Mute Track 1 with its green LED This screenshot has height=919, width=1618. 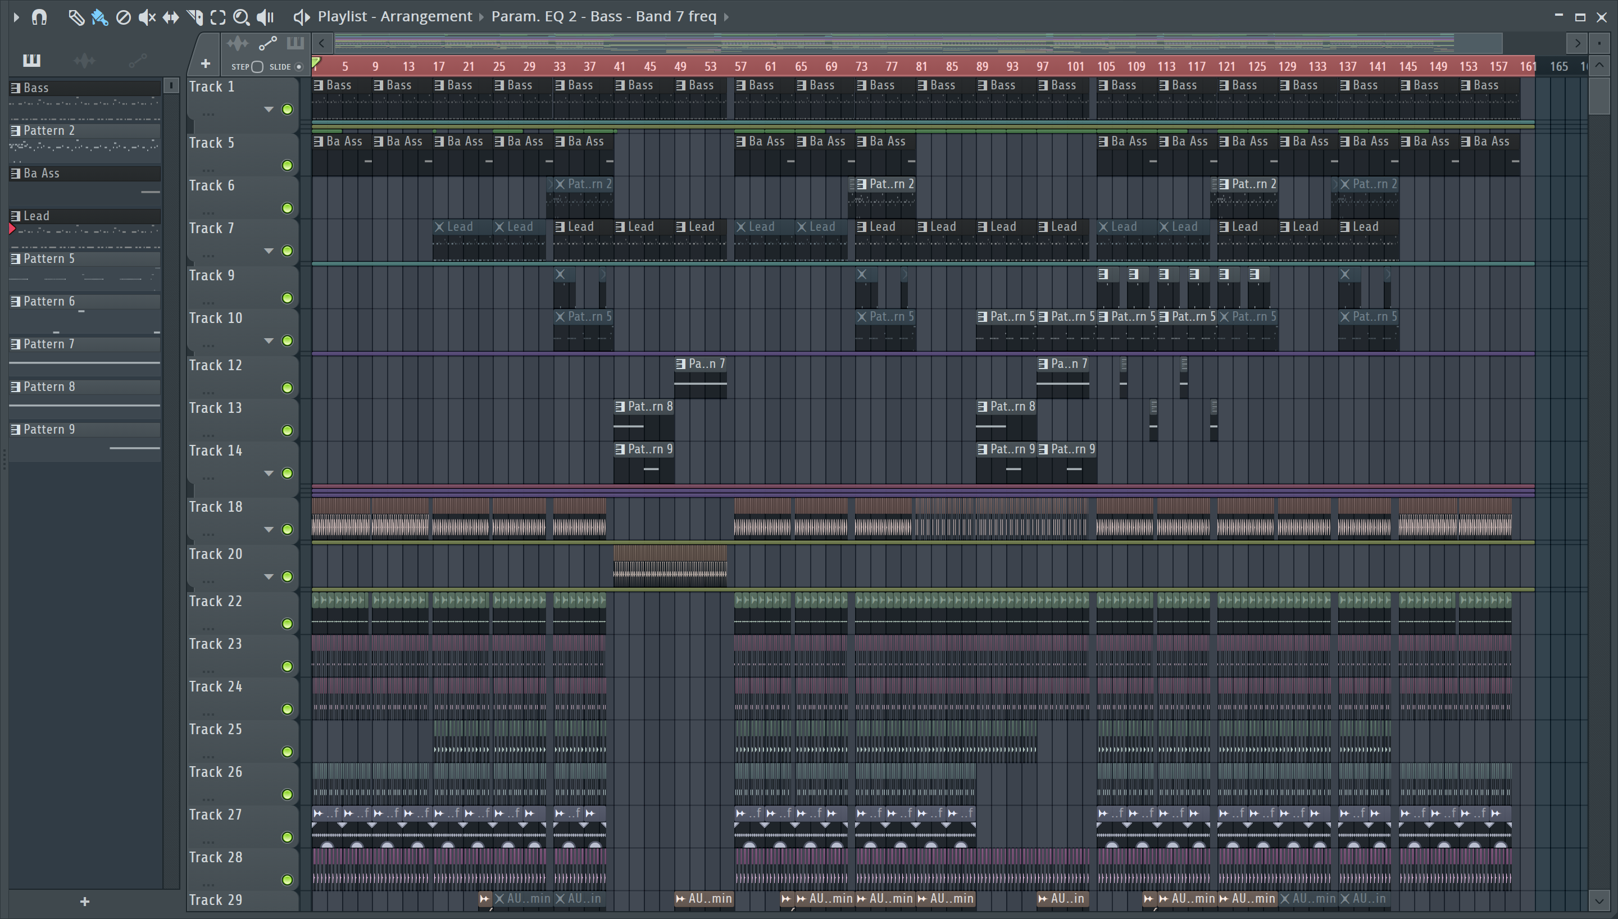click(287, 109)
